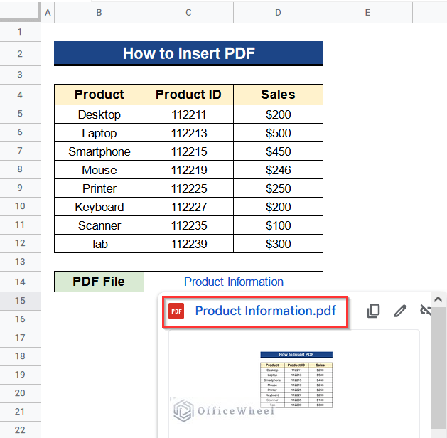Select row 6 header
The image size is (447, 438).
tap(20, 132)
